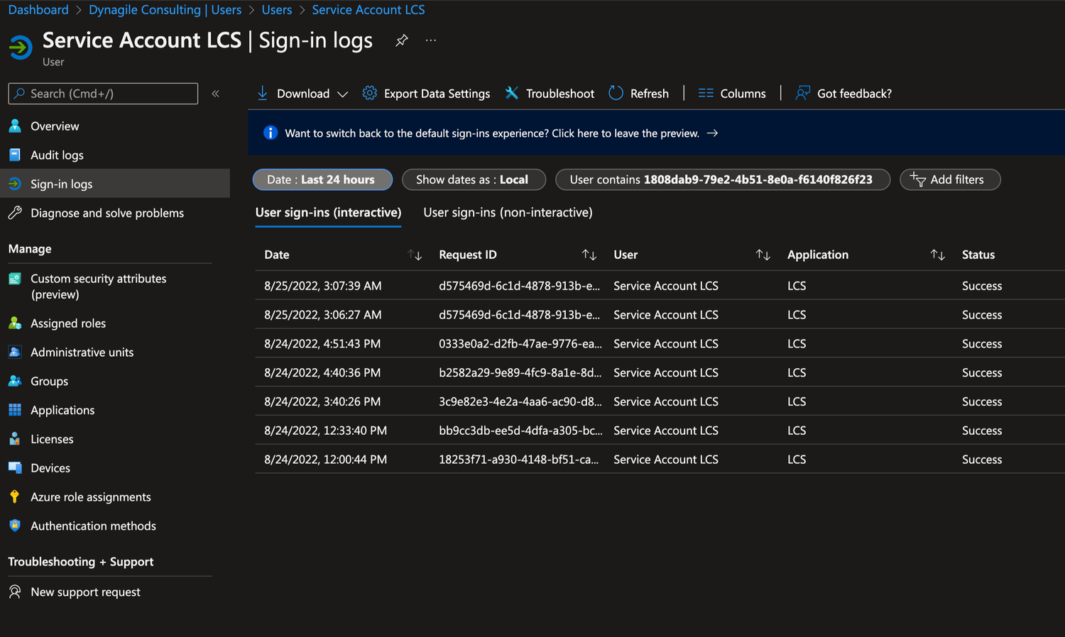Open the Devices section
1065x637 pixels.
pos(50,467)
